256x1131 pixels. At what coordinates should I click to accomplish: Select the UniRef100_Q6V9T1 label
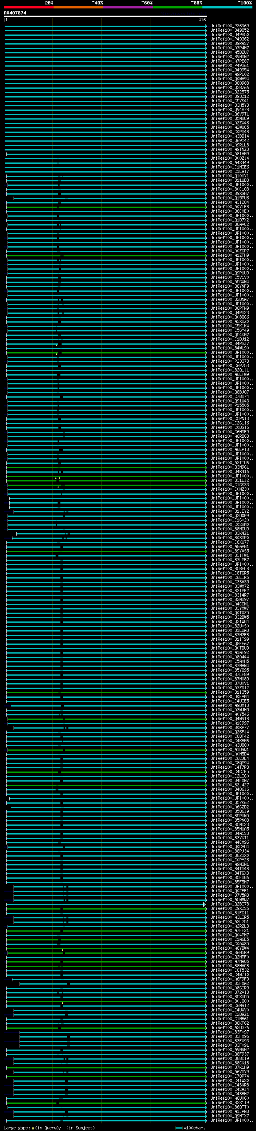pos(229,114)
